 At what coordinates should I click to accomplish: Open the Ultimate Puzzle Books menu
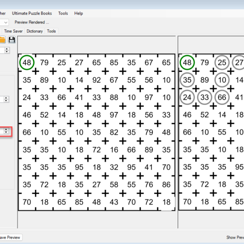tap(32, 13)
